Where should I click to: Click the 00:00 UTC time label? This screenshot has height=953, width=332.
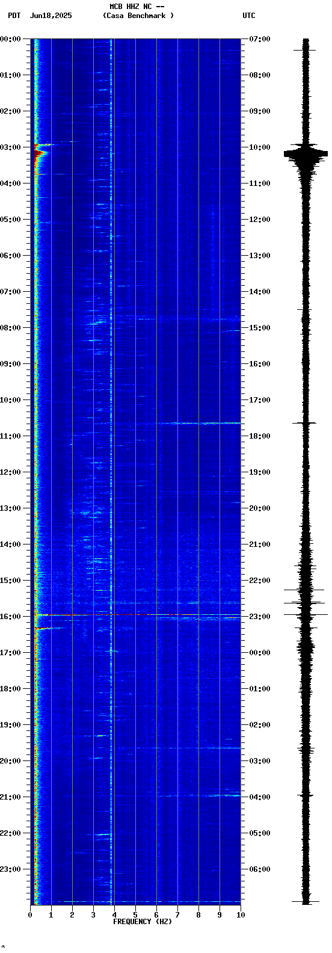point(260,653)
